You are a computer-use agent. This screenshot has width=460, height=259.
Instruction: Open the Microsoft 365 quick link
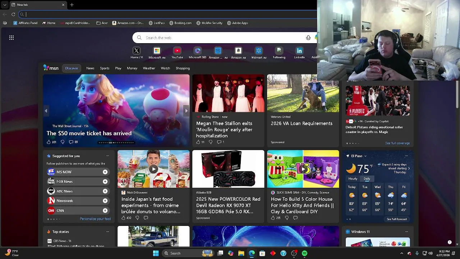[197, 53]
